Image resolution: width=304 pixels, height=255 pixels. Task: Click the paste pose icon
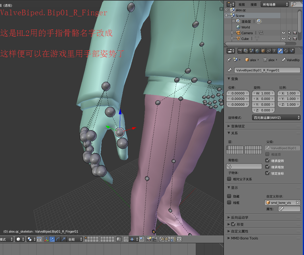click(167, 239)
